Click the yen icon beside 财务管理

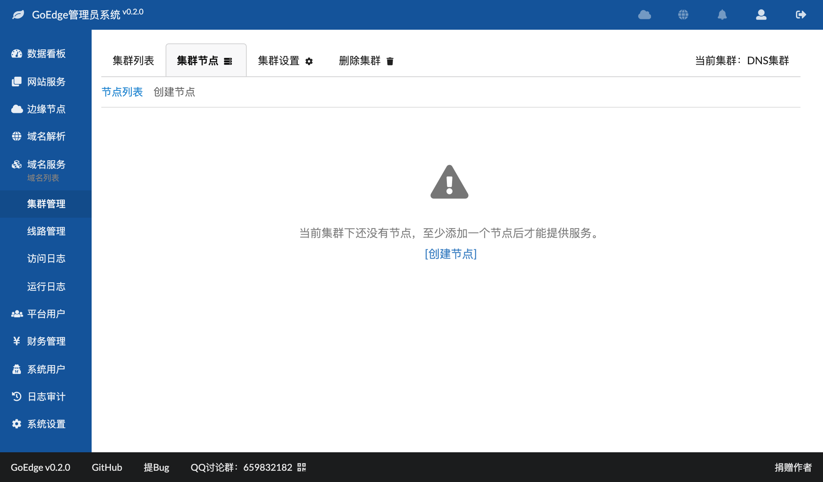point(16,341)
